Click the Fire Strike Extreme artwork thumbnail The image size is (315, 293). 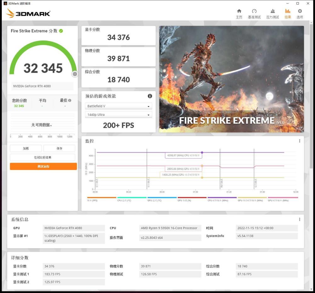tap(232, 79)
